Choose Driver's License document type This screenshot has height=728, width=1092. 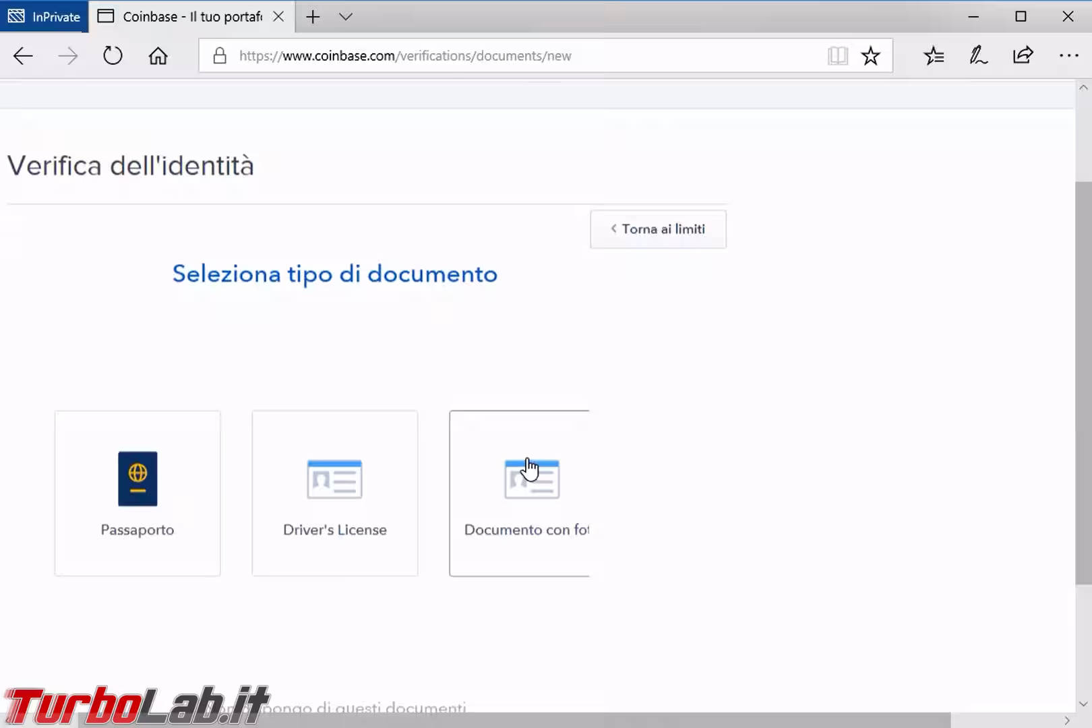335,493
